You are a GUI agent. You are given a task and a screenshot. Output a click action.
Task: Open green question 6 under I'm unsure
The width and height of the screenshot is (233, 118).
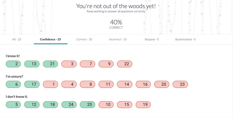(x=13, y=84)
